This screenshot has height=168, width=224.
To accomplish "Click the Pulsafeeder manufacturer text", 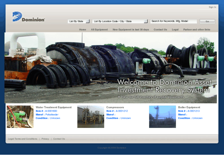I will 52,115.
